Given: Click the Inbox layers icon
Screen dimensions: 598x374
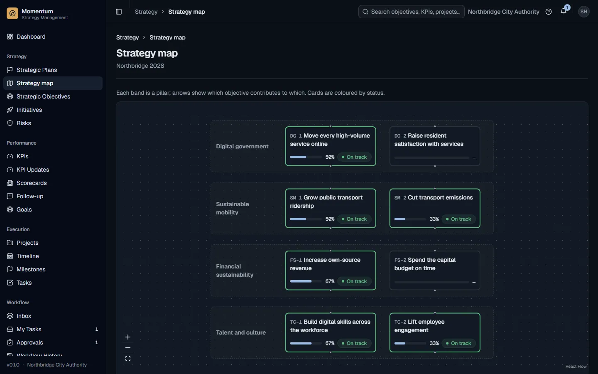Looking at the screenshot, I should coord(10,316).
